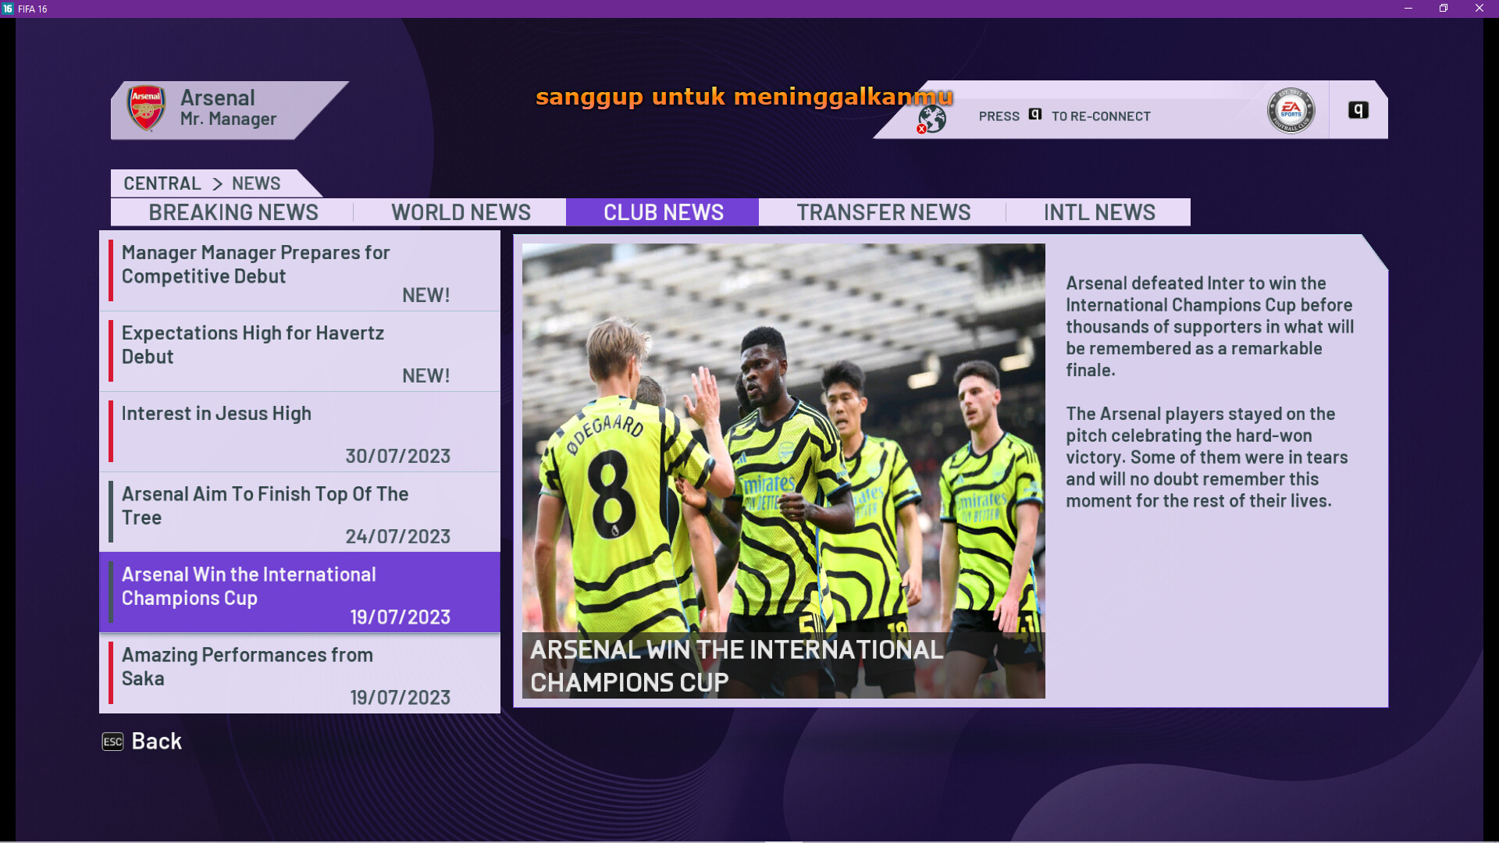
Task: Click the disconnected globe network icon
Action: click(931, 119)
